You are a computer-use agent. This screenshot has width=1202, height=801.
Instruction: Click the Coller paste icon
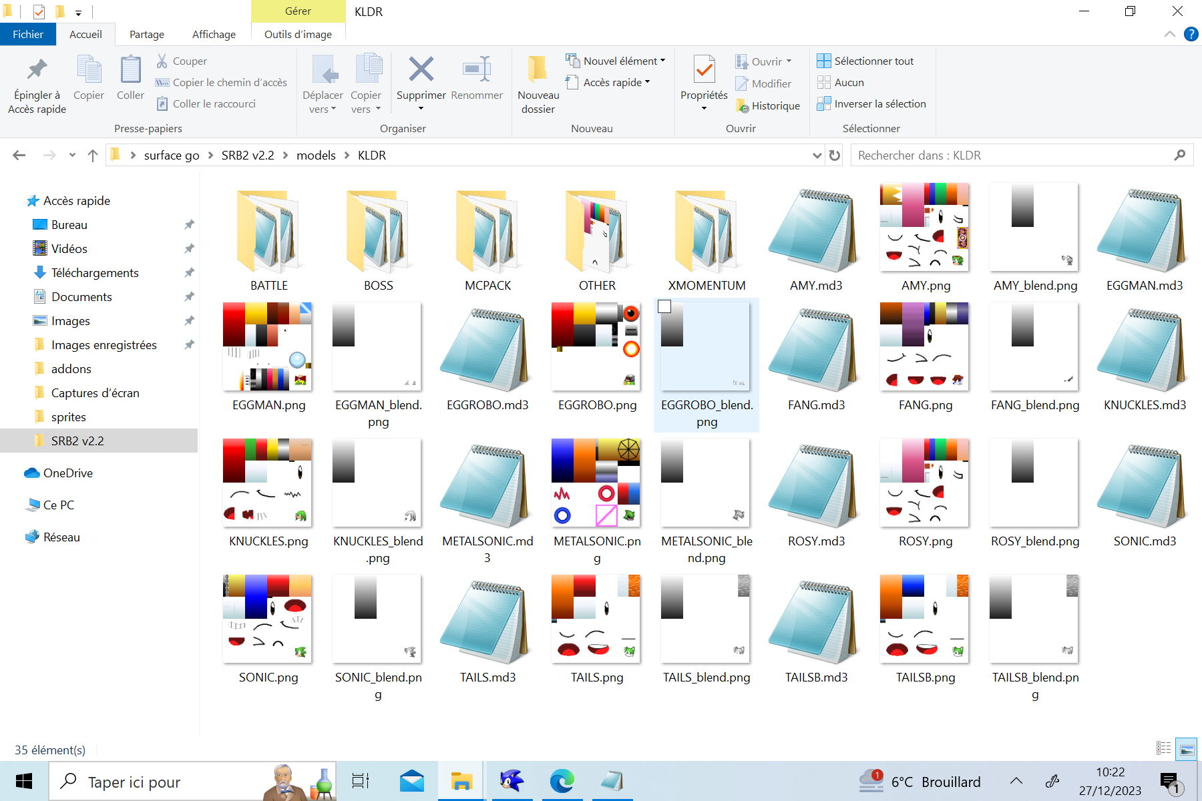(x=130, y=78)
